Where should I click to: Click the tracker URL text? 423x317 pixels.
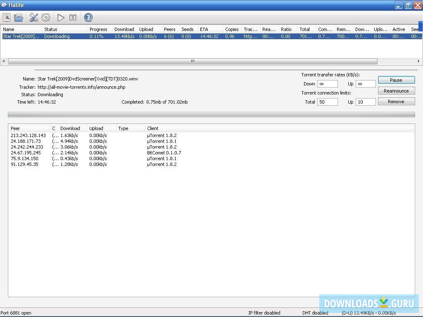pyautogui.click(x=81, y=87)
